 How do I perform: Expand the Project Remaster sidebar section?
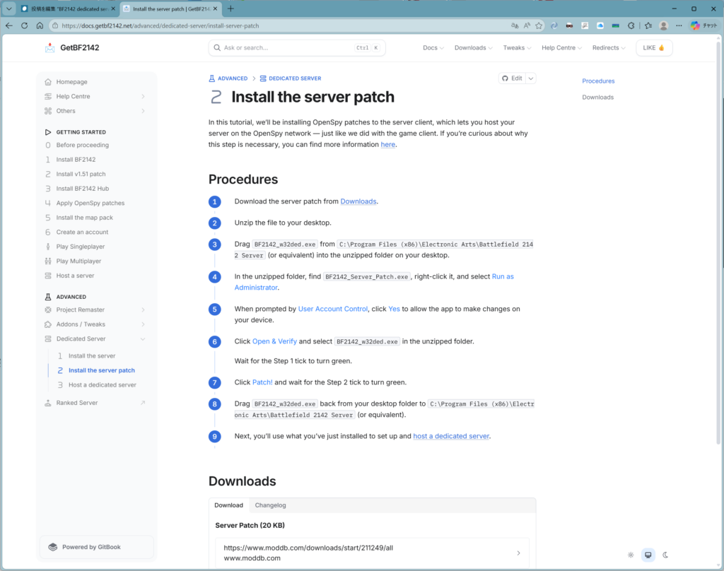click(x=143, y=310)
